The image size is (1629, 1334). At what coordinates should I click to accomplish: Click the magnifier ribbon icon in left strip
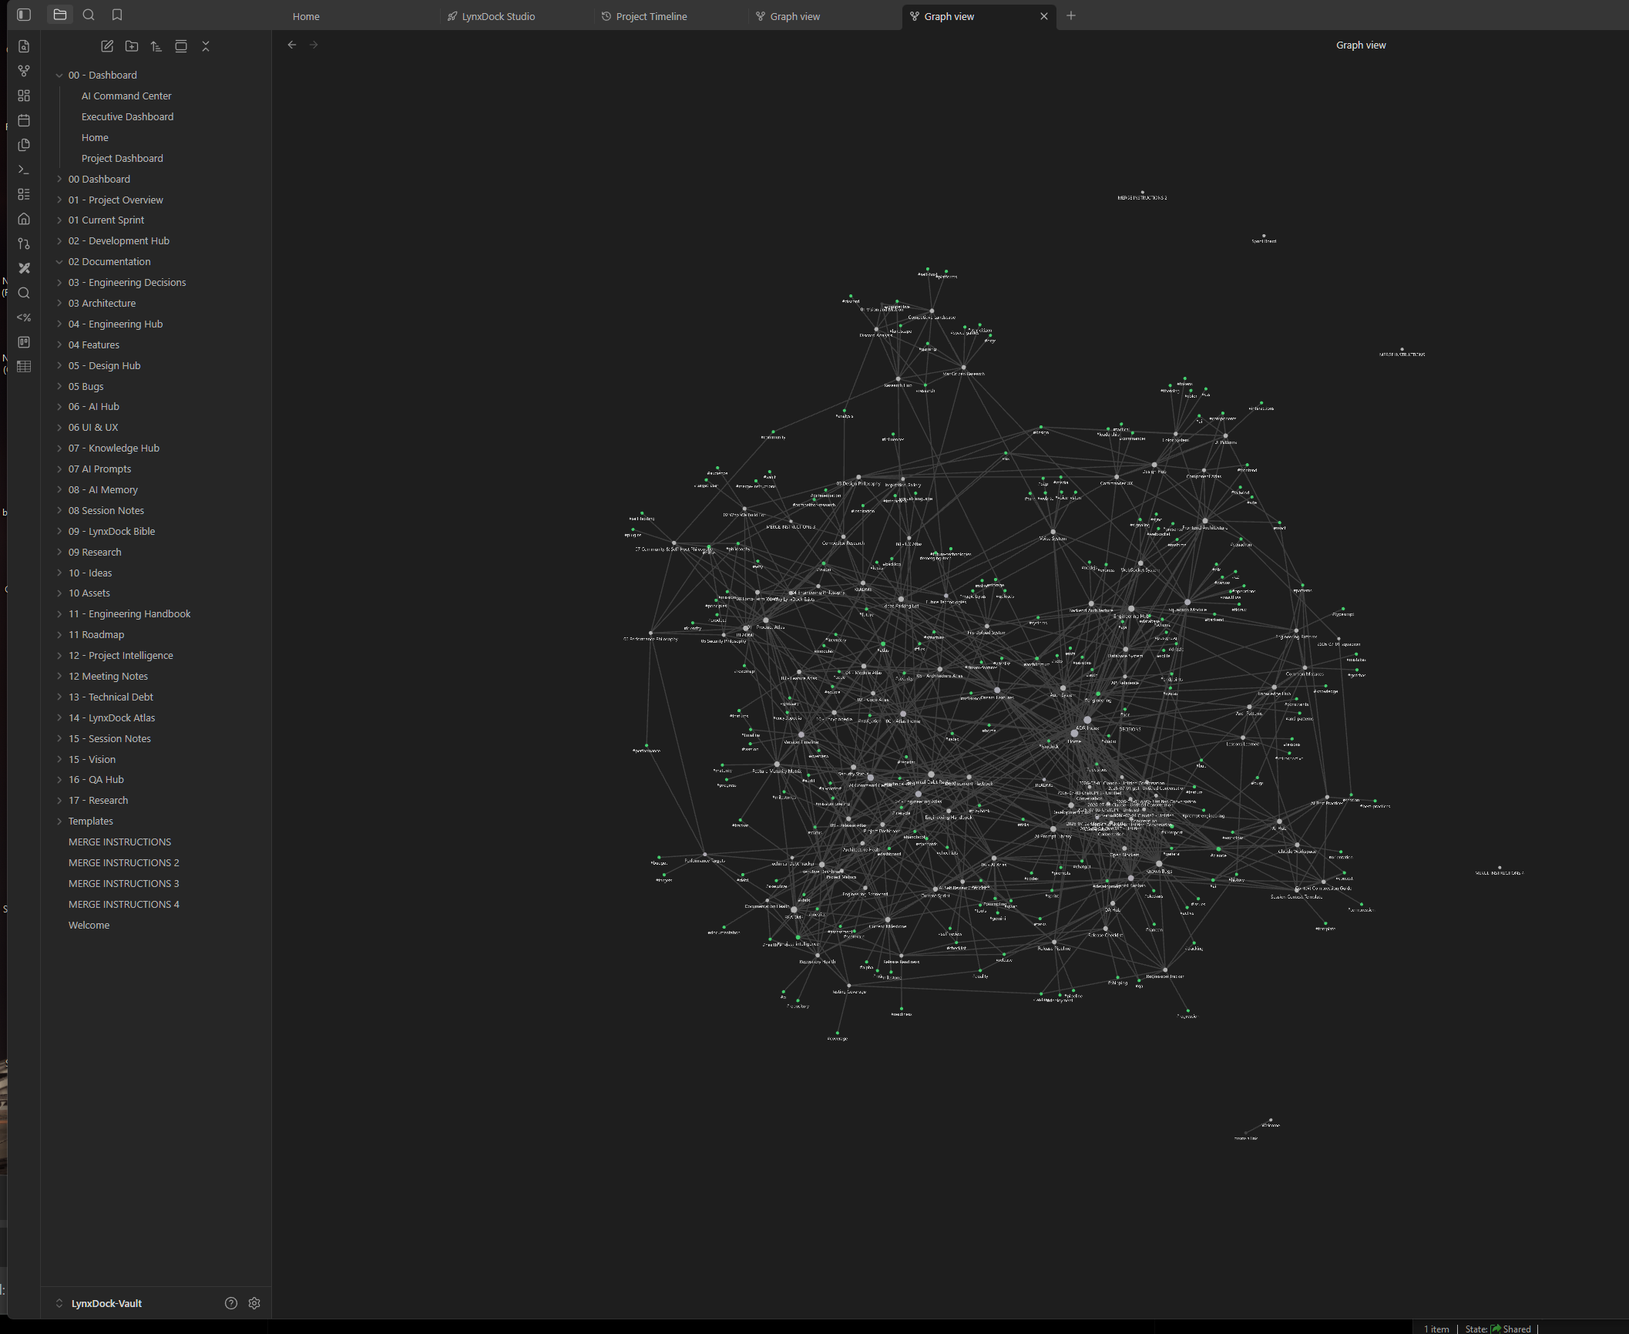tap(24, 293)
